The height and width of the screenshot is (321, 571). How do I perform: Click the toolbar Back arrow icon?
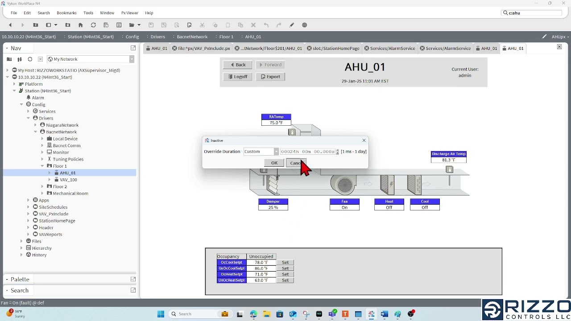click(x=10, y=25)
